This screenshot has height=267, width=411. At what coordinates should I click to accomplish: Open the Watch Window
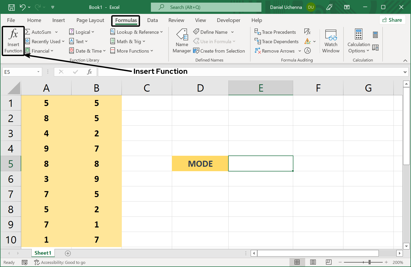pos(331,41)
